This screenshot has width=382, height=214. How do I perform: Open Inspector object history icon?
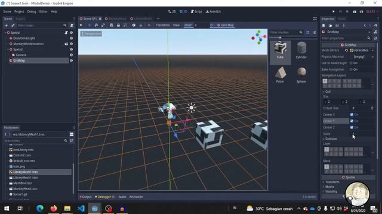click(375, 26)
